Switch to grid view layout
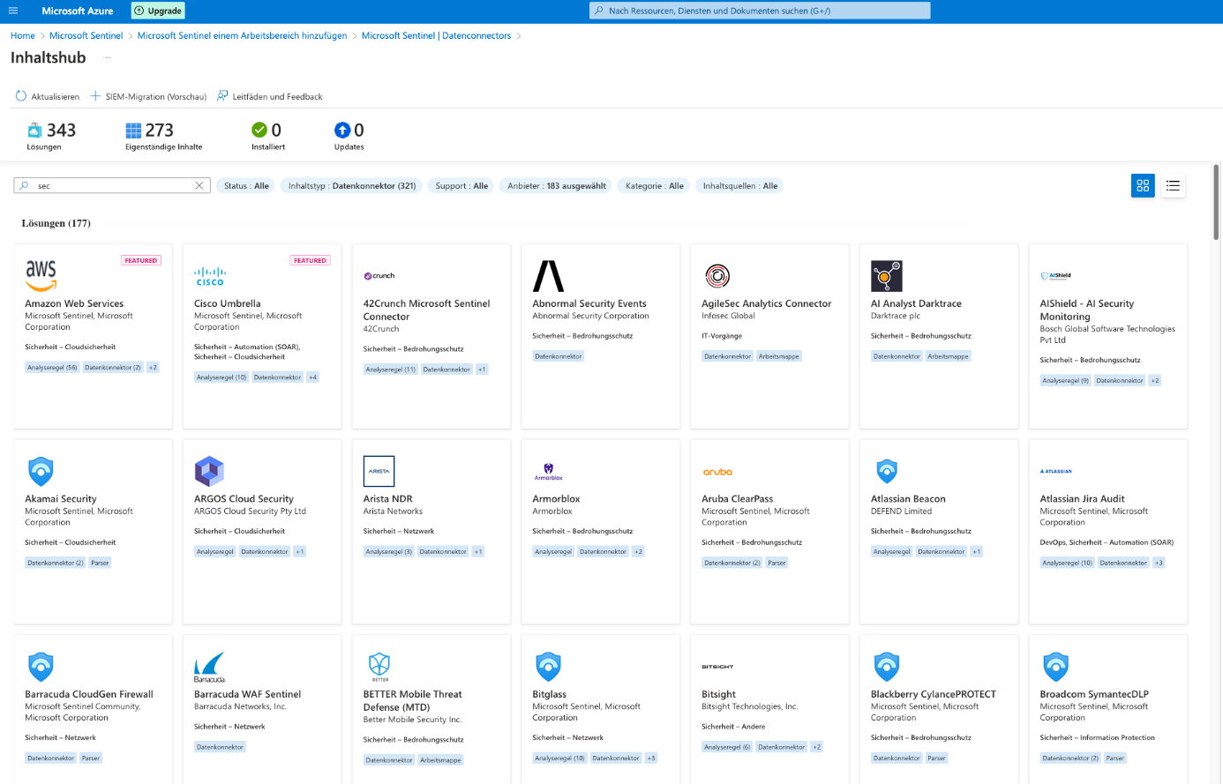The width and height of the screenshot is (1223, 784). click(1143, 186)
